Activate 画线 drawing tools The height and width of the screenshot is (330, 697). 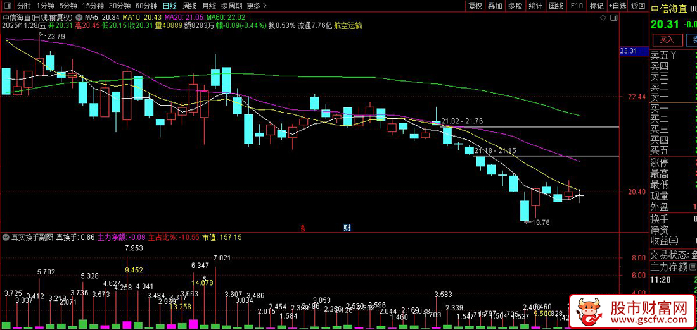(x=556, y=6)
